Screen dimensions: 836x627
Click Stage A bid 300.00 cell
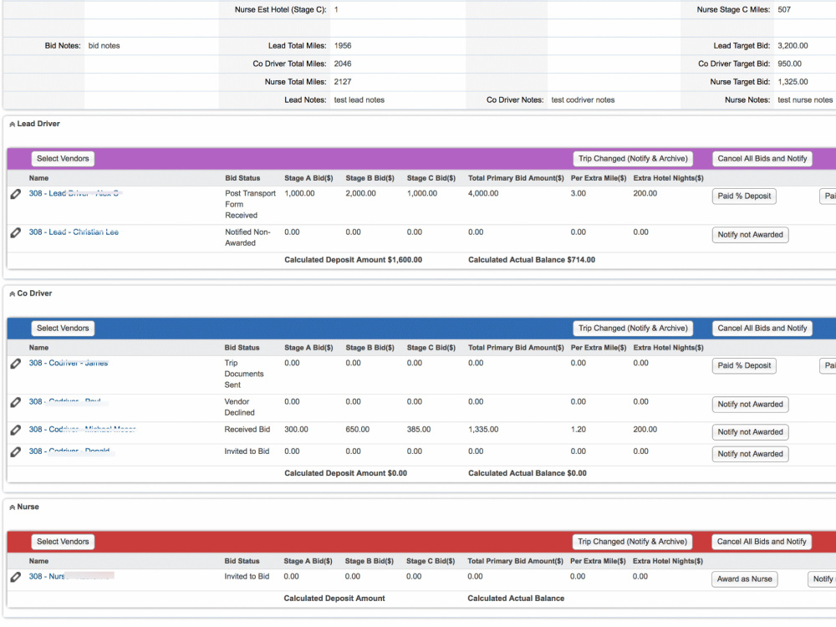pos(296,430)
